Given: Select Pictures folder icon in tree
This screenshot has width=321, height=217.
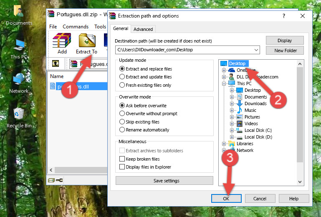Looking at the screenshot, I should [x=240, y=117].
